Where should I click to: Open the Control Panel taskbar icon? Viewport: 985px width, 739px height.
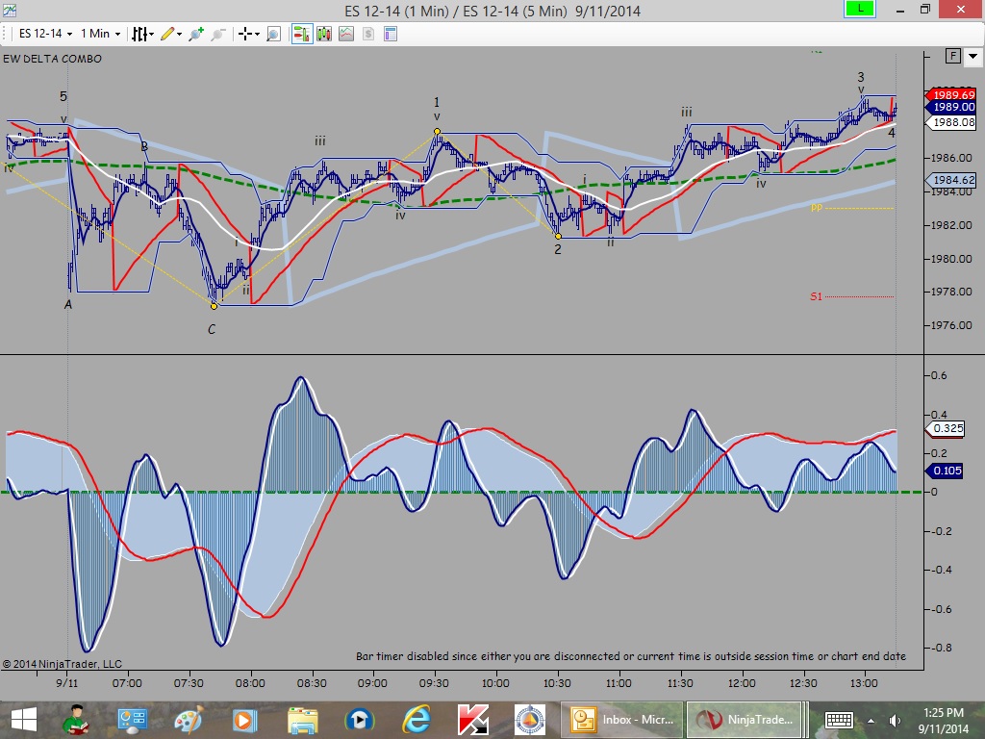[x=133, y=720]
